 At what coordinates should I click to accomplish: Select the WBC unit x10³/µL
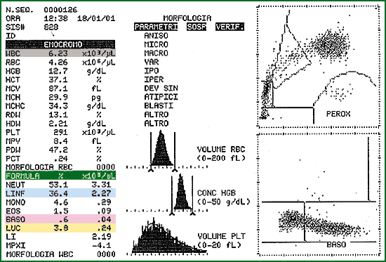pos(98,53)
